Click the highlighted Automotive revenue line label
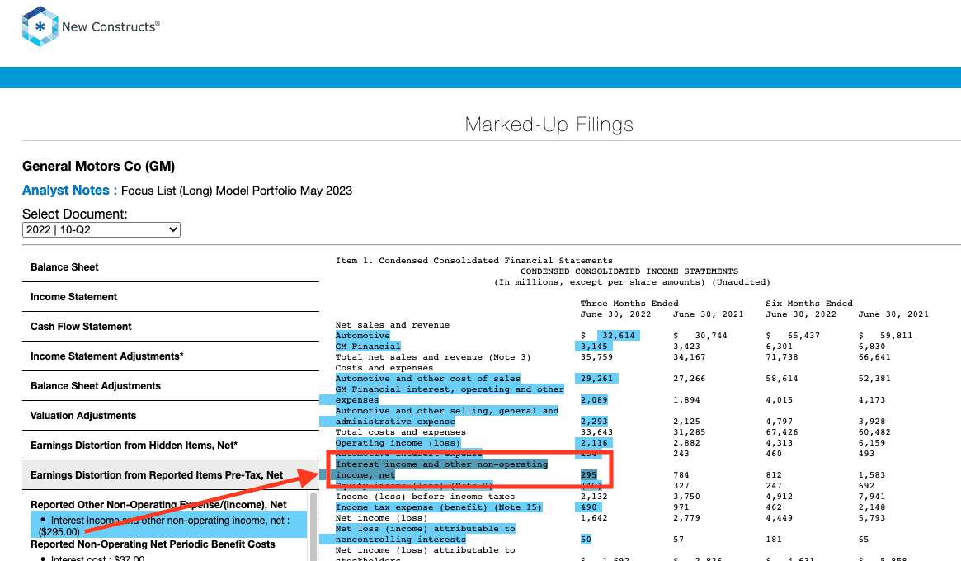 tap(363, 336)
